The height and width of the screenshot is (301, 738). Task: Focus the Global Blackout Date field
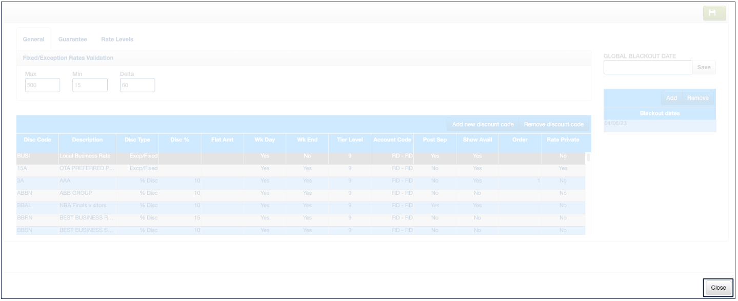[648, 68]
